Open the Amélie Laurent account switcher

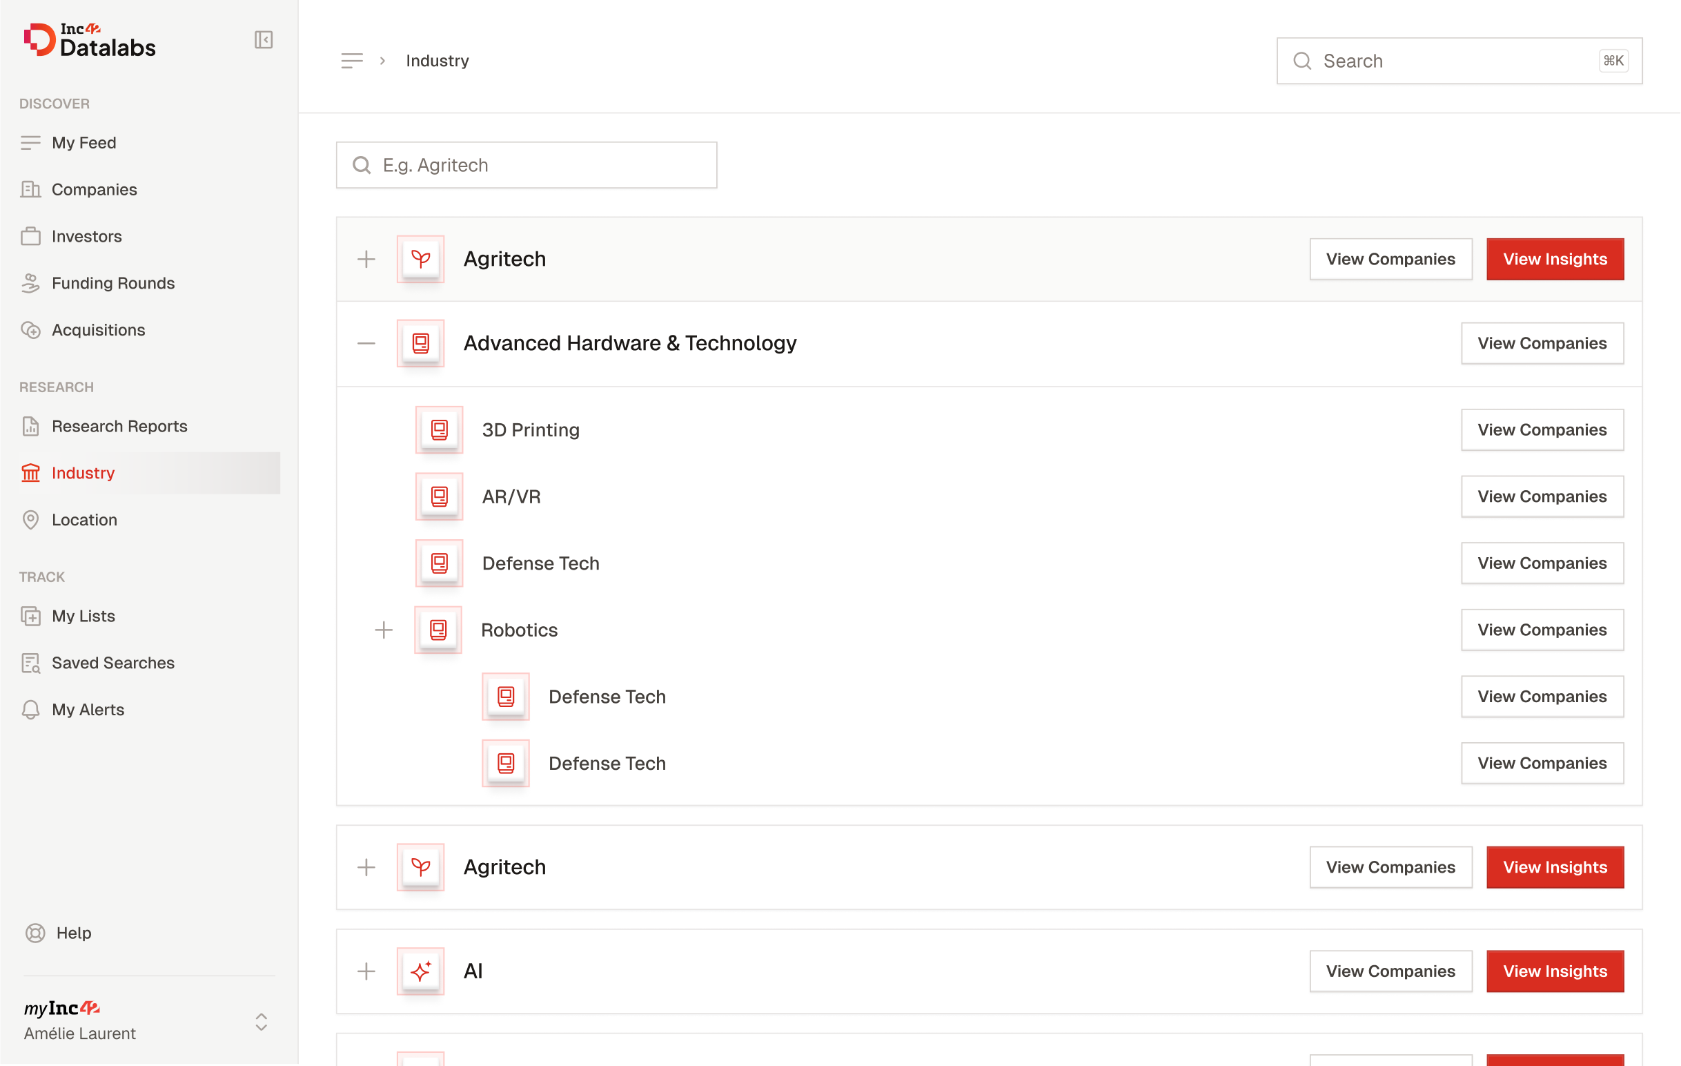(261, 1021)
